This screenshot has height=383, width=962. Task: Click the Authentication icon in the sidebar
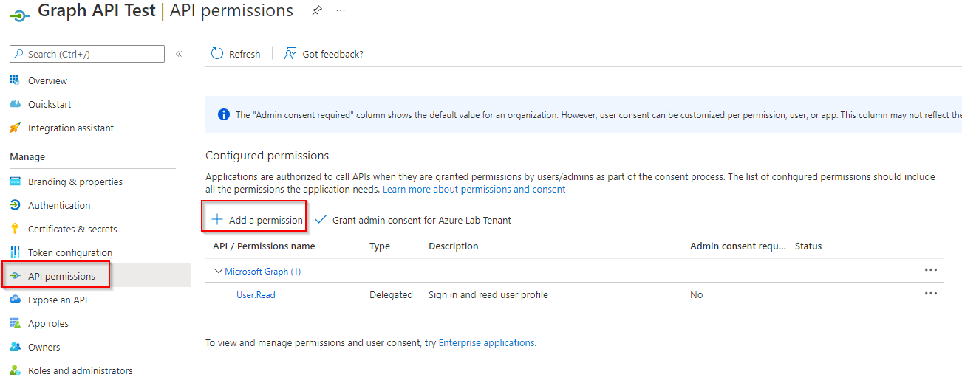tap(15, 205)
